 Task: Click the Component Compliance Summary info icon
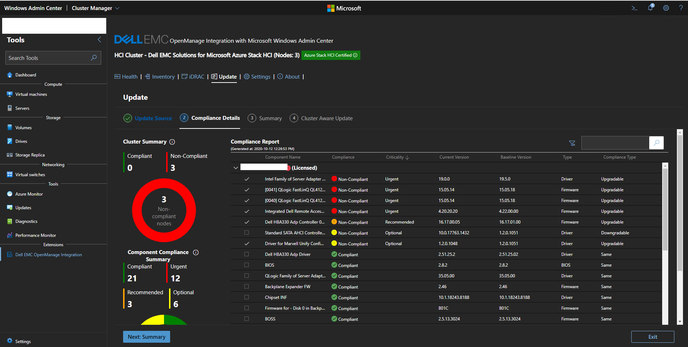[196, 252]
